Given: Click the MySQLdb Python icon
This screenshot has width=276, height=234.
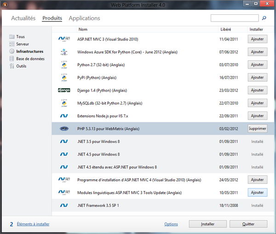Looking at the screenshot, I should click(x=64, y=103).
